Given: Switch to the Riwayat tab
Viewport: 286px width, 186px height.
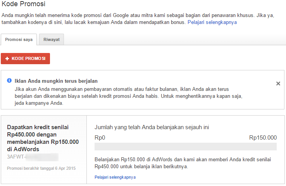Looking at the screenshot, I should tap(52, 39).
